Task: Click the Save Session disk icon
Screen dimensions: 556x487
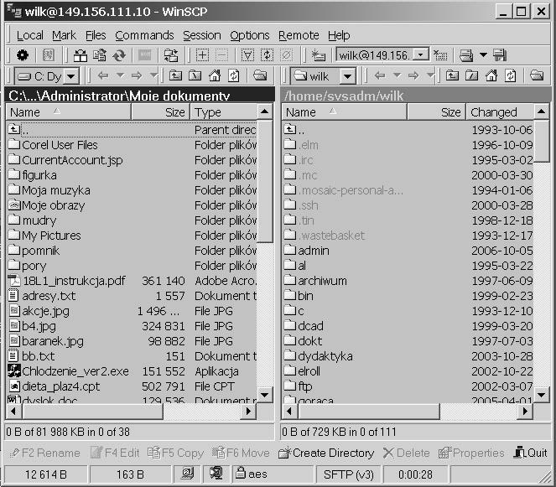Action: pos(500,55)
